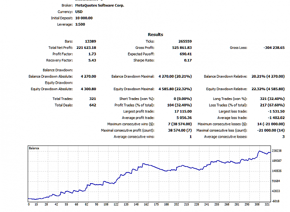Select the 238238 y-axis label
The width and height of the screenshot is (290, 212).
pos(277,151)
